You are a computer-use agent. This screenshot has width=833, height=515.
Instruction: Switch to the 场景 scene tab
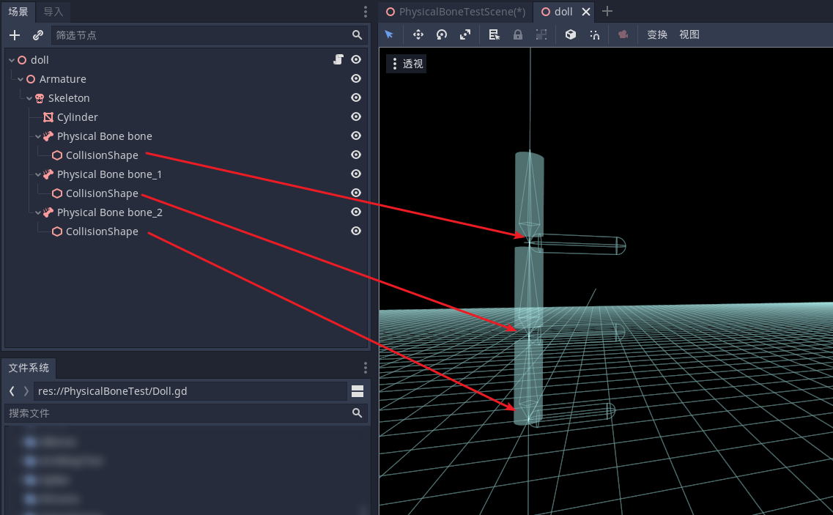pos(18,12)
